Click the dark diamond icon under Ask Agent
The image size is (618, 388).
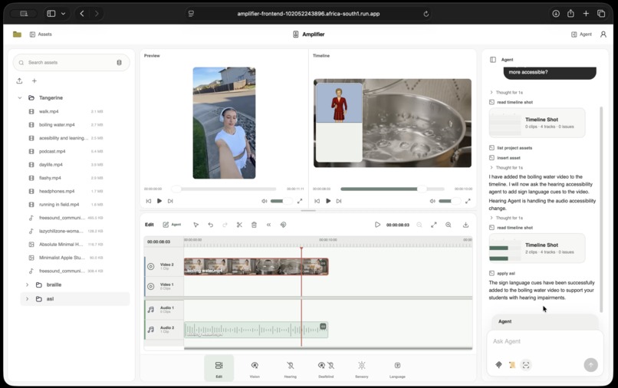pos(498,365)
